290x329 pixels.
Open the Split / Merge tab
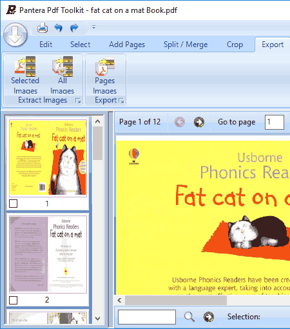[x=186, y=45]
